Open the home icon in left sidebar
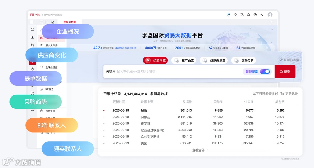 [x=32, y=29]
